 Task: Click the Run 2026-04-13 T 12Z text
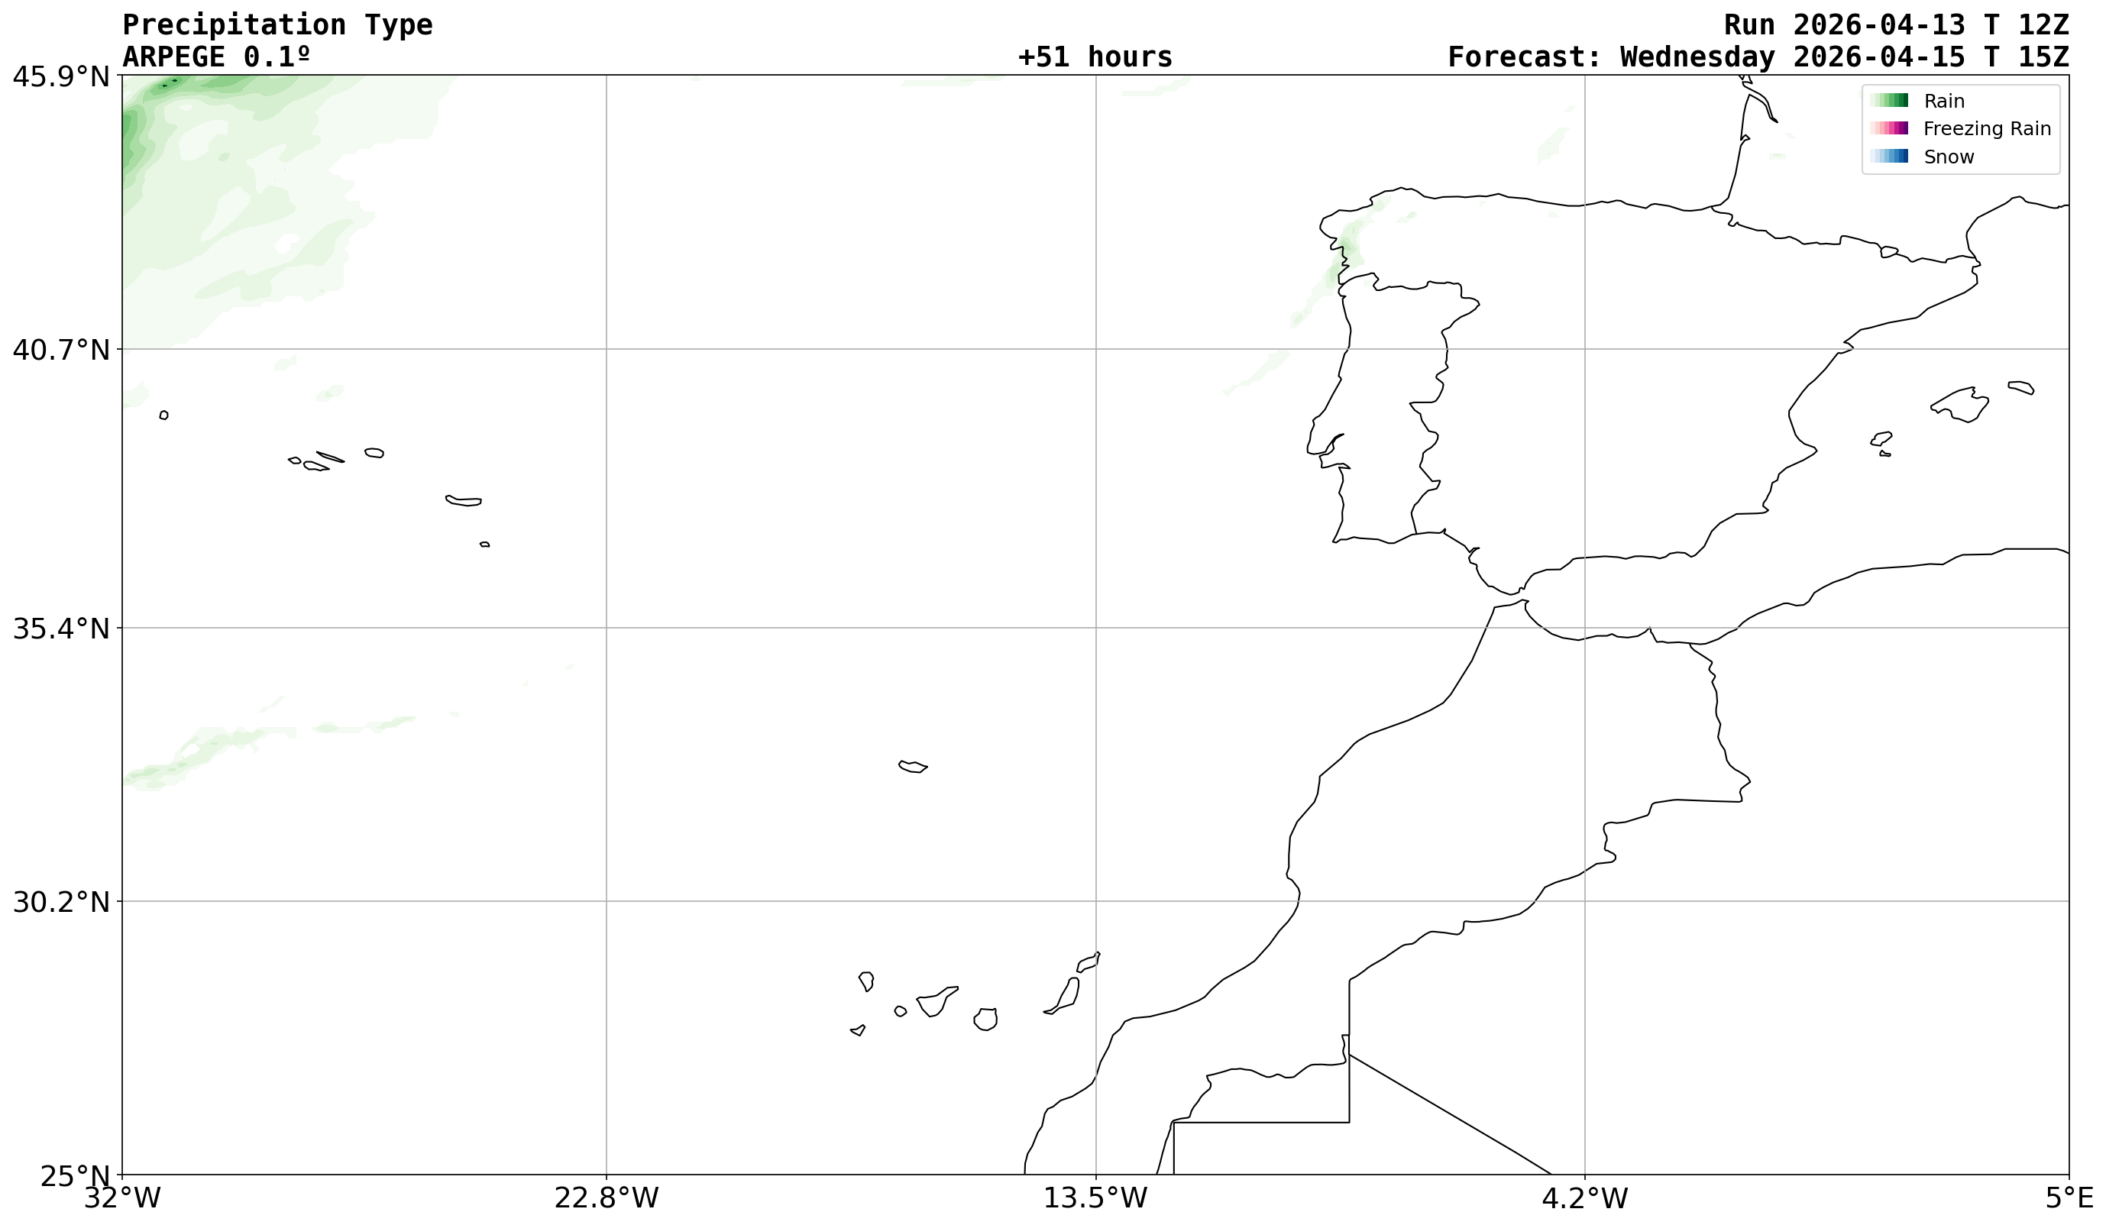[x=1895, y=25]
